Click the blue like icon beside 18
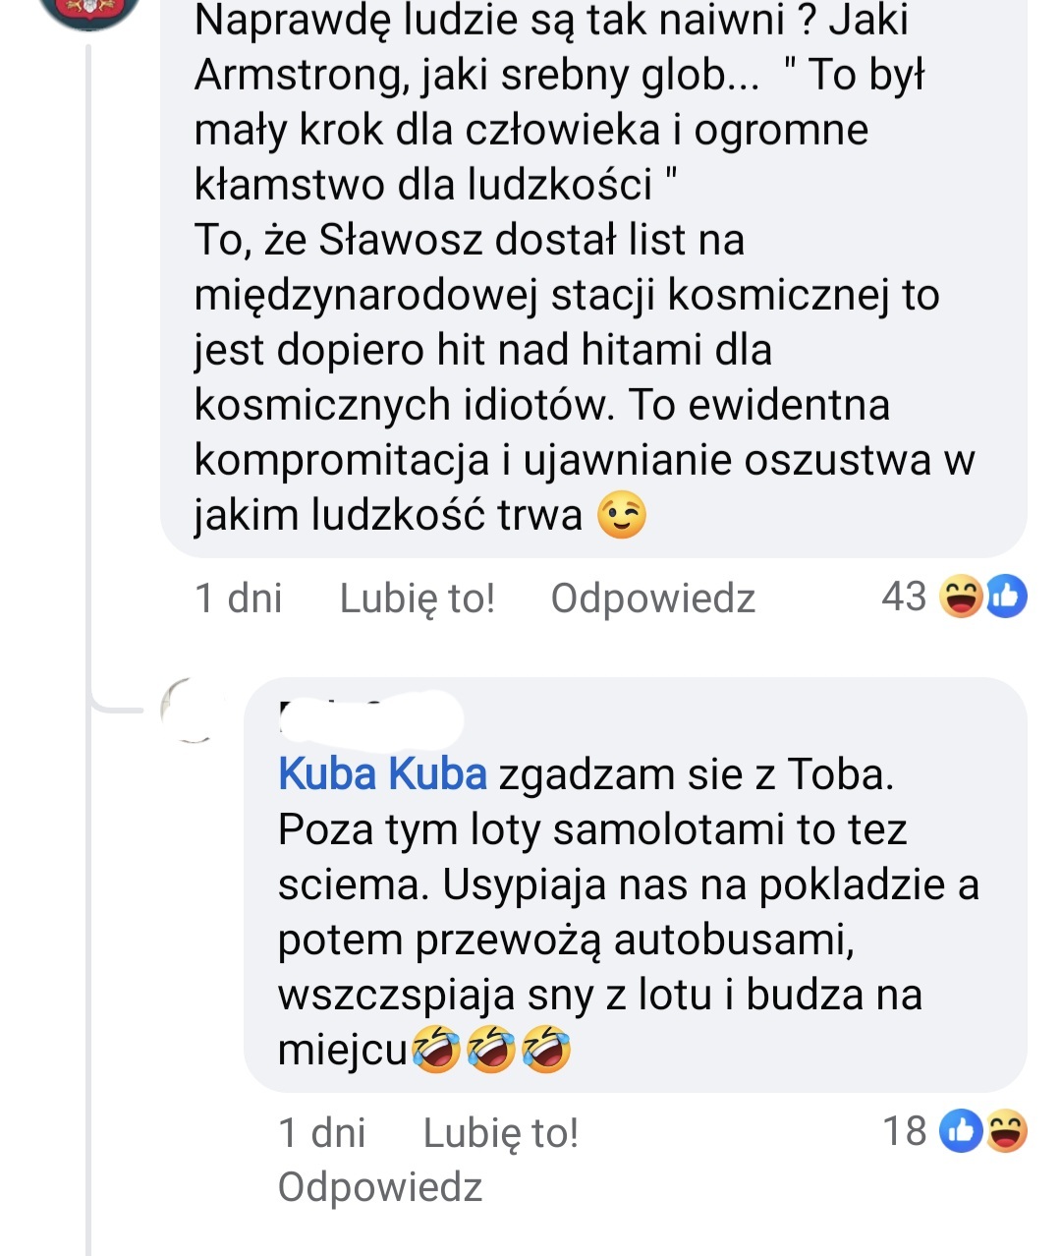Screen dimensions: 1061x1256 (961, 1131)
